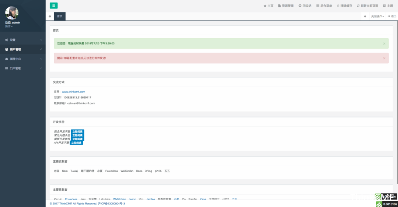This screenshot has height=207, width=398.
Task: Click the 交流方式 panel heading
Action: pos(59,82)
